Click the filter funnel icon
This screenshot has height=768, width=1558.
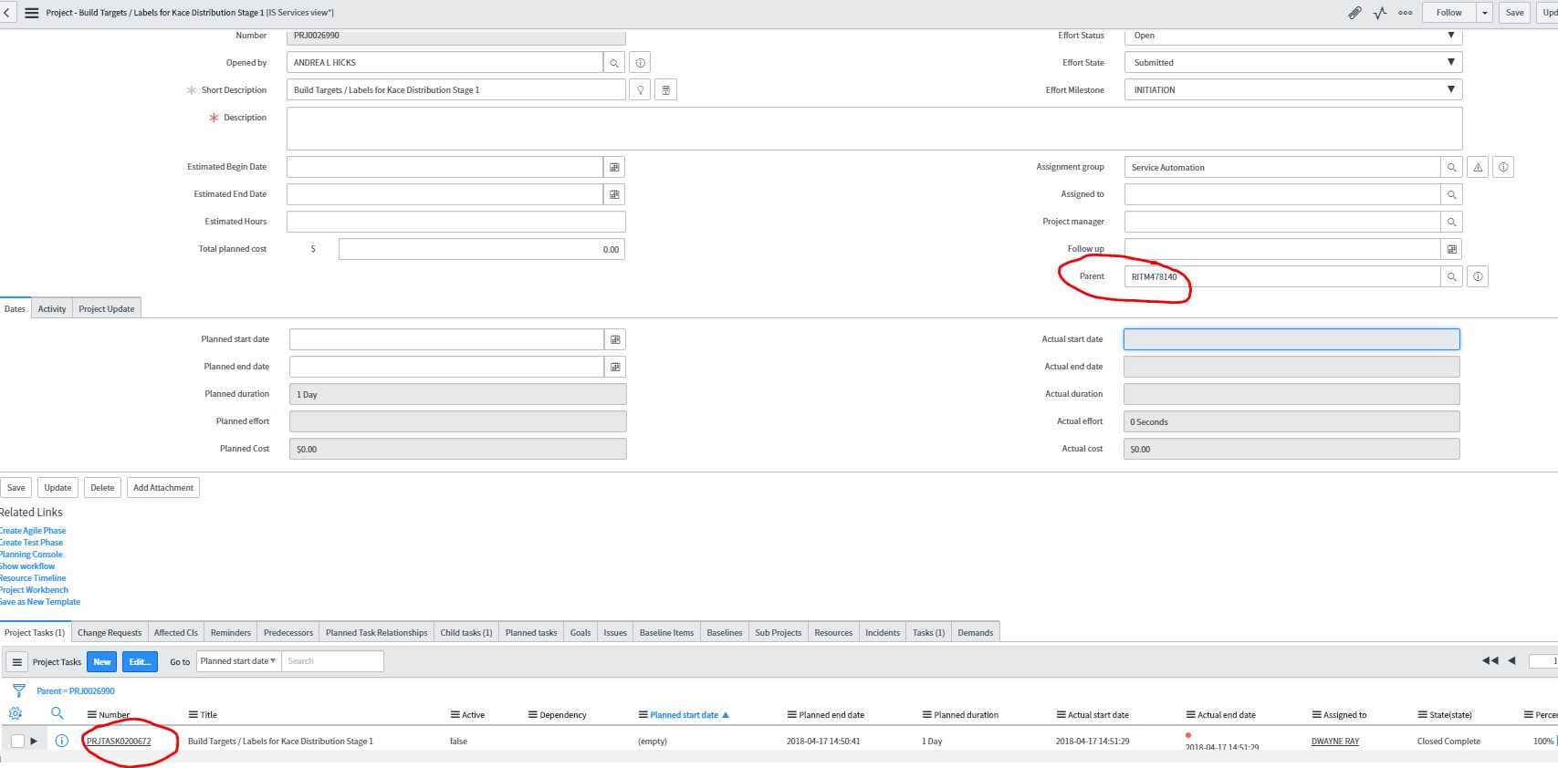tap(18, 690)
